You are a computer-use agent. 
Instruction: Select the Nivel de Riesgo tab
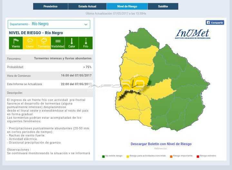tap(127, 6)
